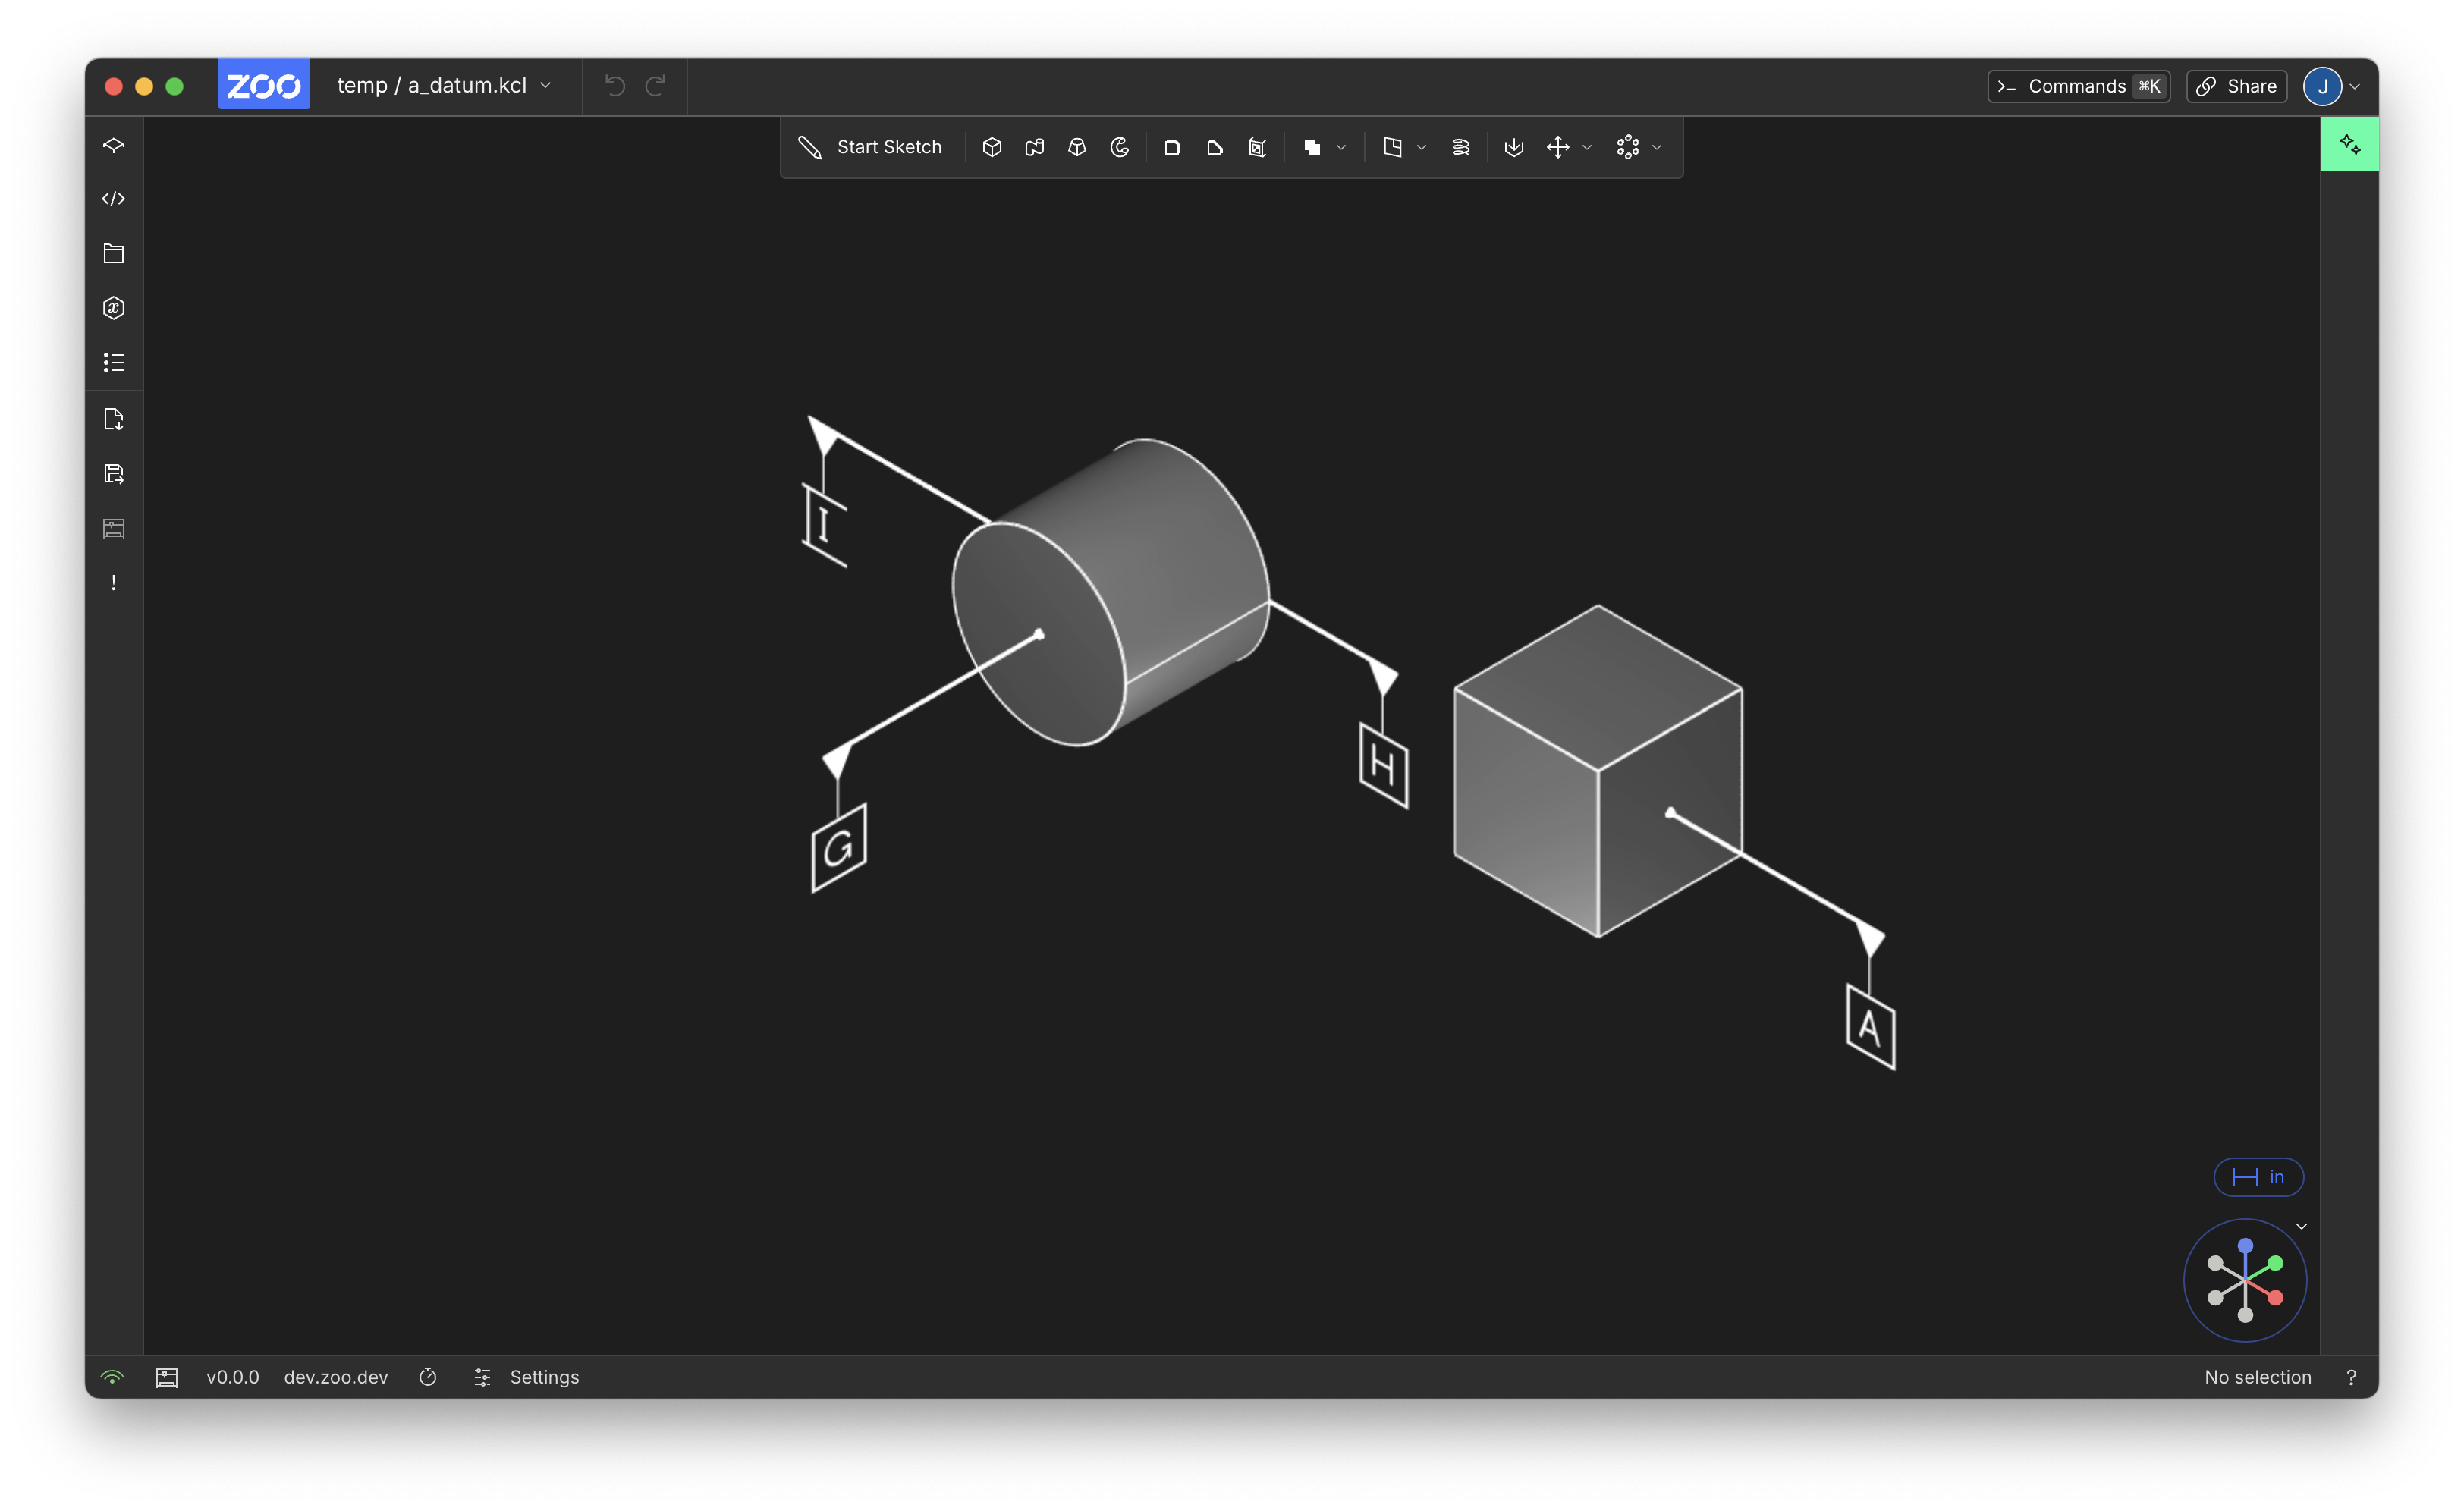This screenshot has width=2464, height=1511.
Task: Open the Commands palette
Action: [2078, 86]
